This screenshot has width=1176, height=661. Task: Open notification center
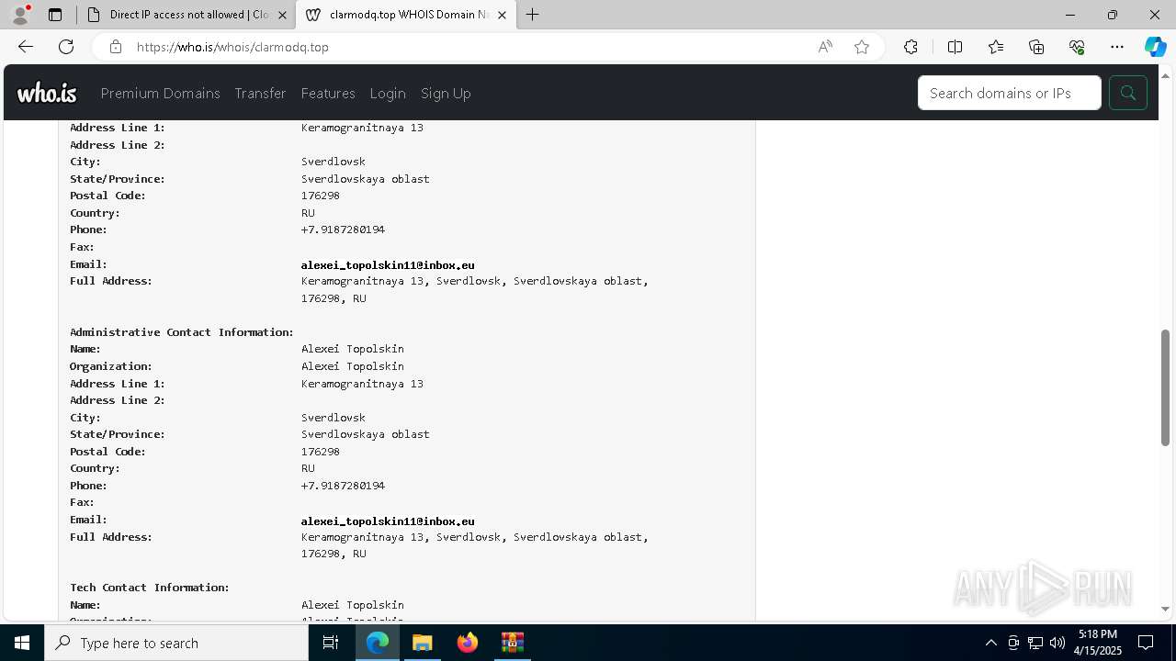pos(1146,643)
